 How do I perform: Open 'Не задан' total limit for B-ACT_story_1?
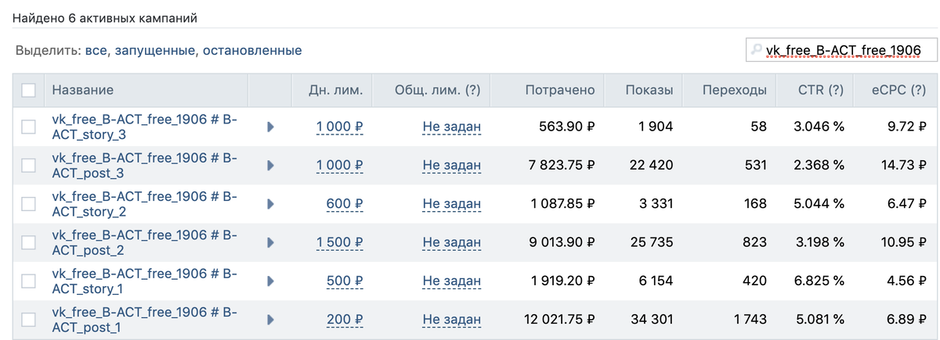[451, 281]
